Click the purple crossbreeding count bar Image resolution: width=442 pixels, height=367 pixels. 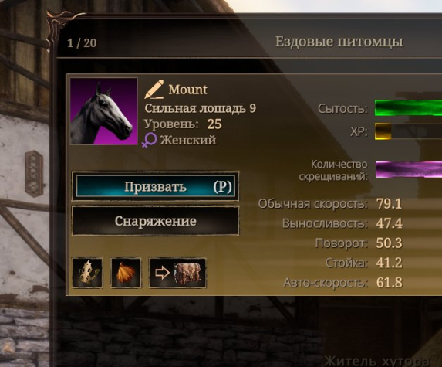point(409,170)
